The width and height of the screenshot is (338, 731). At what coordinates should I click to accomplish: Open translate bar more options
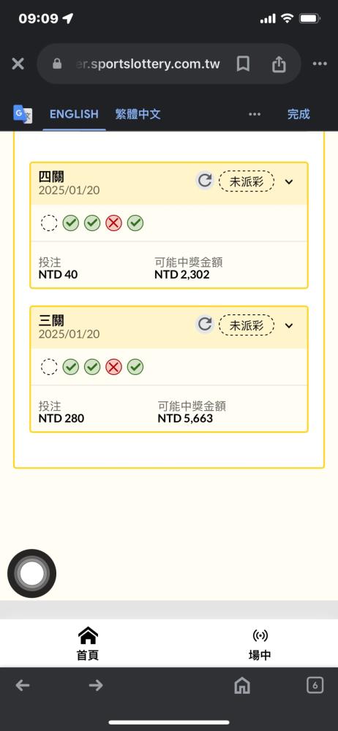255,114
